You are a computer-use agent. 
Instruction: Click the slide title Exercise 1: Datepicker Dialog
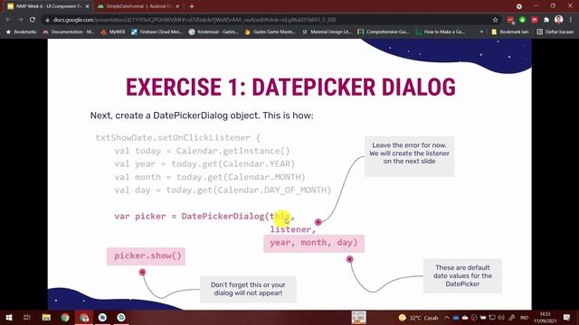pos(290,87)
